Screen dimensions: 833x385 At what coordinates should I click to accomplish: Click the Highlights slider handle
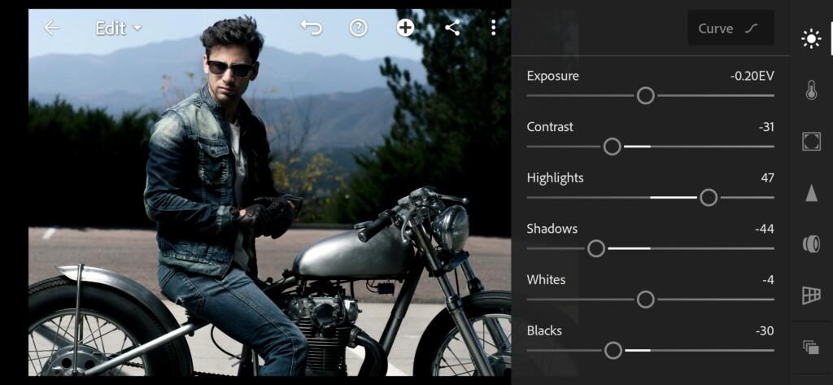[709, 198]
